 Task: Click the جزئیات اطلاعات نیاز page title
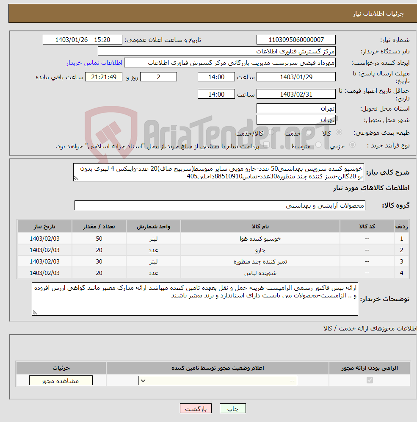pyautogui.click(x=378, y=14)
